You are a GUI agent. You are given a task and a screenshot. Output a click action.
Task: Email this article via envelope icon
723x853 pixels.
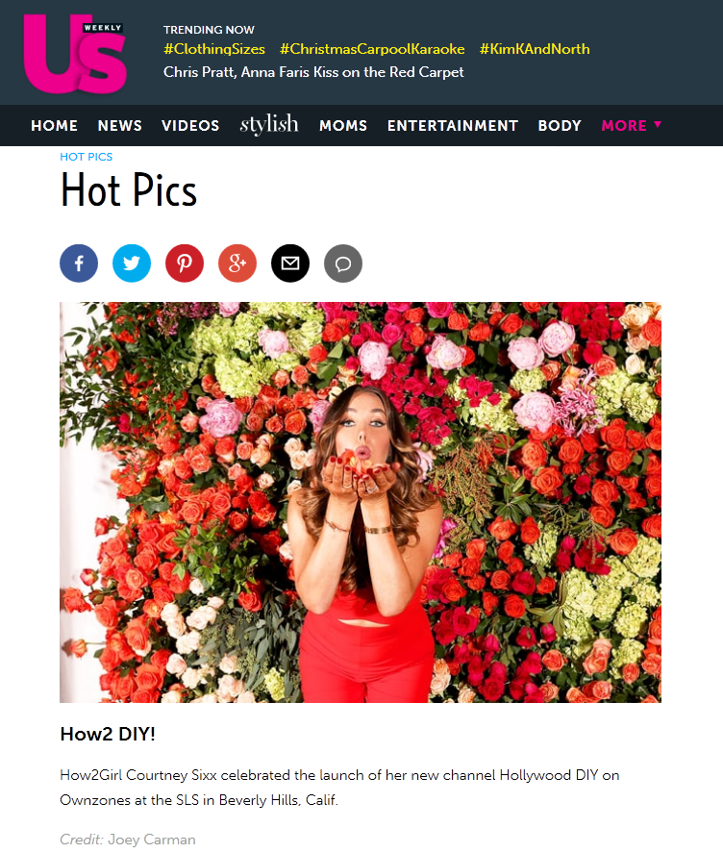290,263
